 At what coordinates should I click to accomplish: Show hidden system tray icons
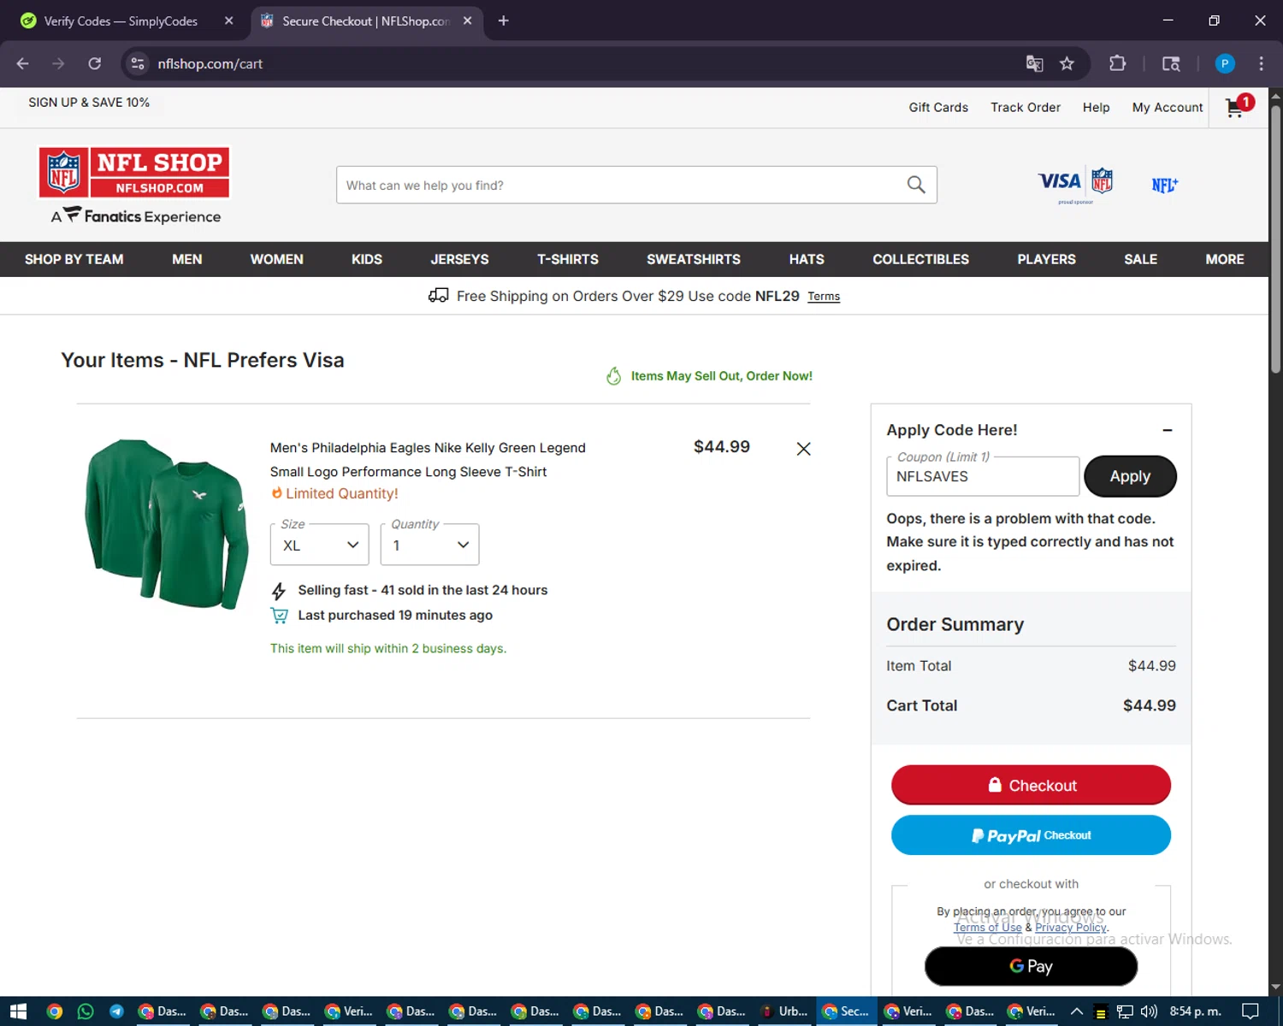(1077, 1011)
